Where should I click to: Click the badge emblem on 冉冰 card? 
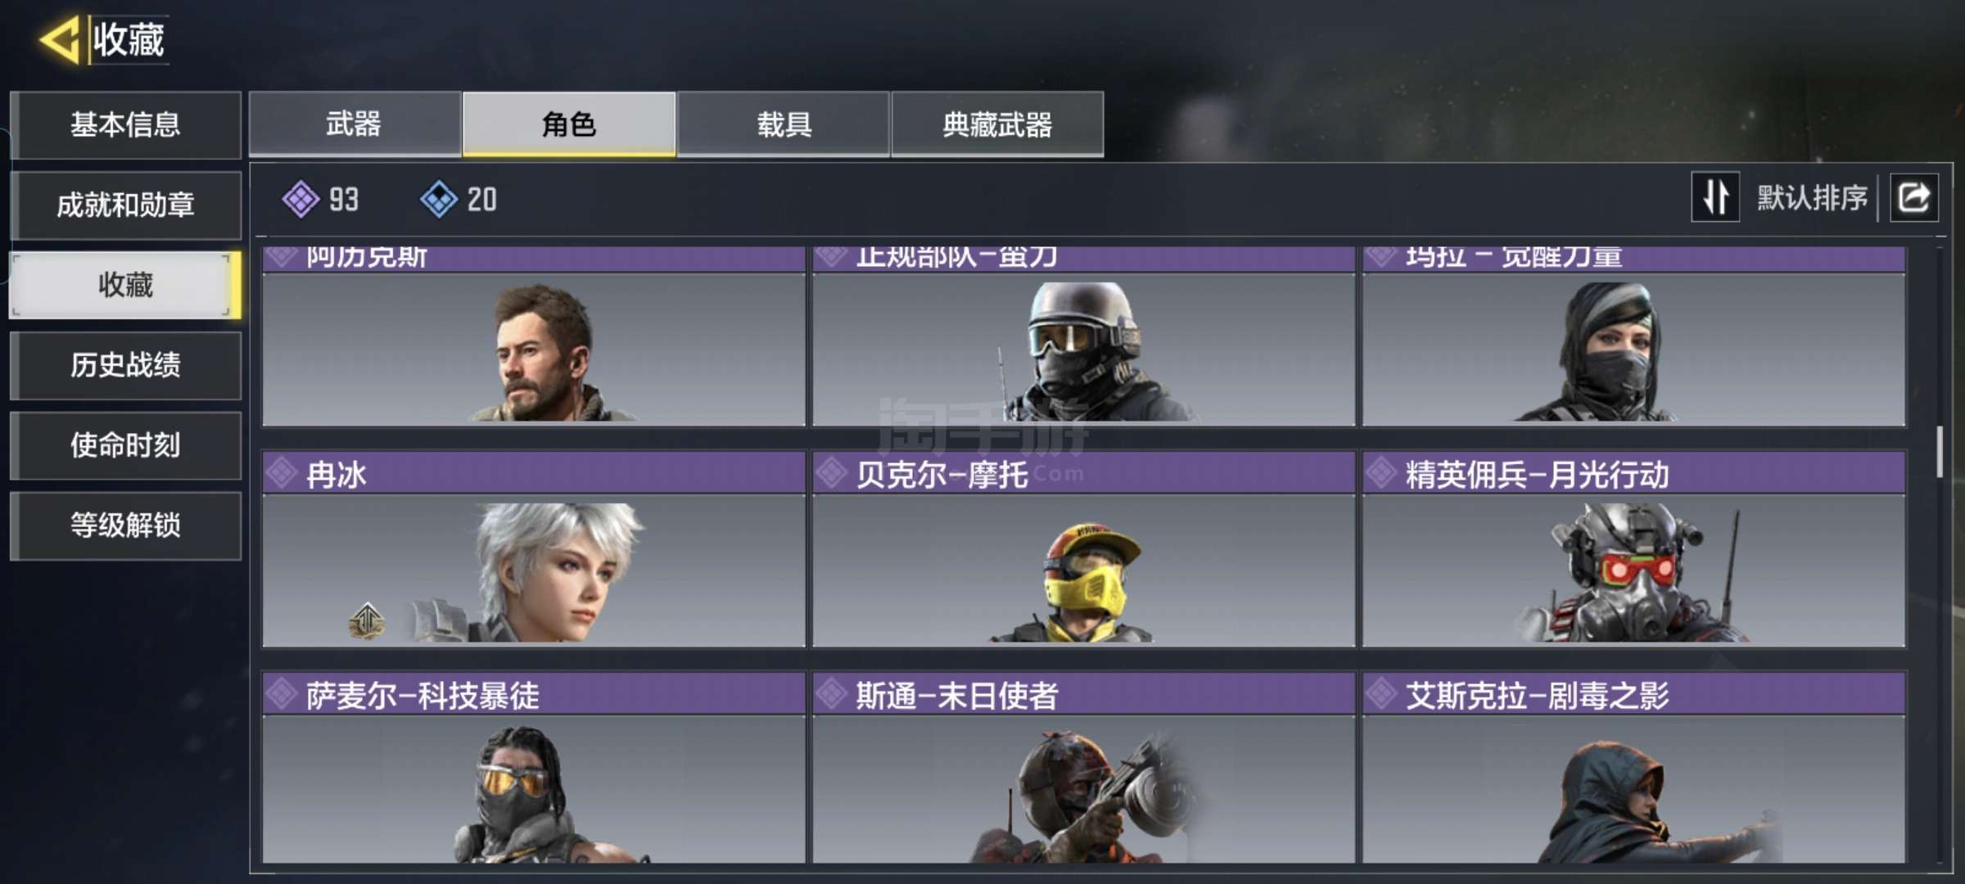click(367, 621)
